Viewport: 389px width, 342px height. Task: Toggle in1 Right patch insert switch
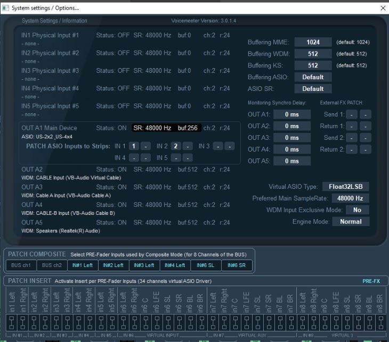pos(22,322)
